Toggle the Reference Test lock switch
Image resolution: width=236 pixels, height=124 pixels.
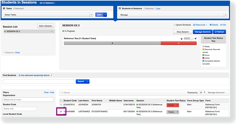[x=189, y=39]
